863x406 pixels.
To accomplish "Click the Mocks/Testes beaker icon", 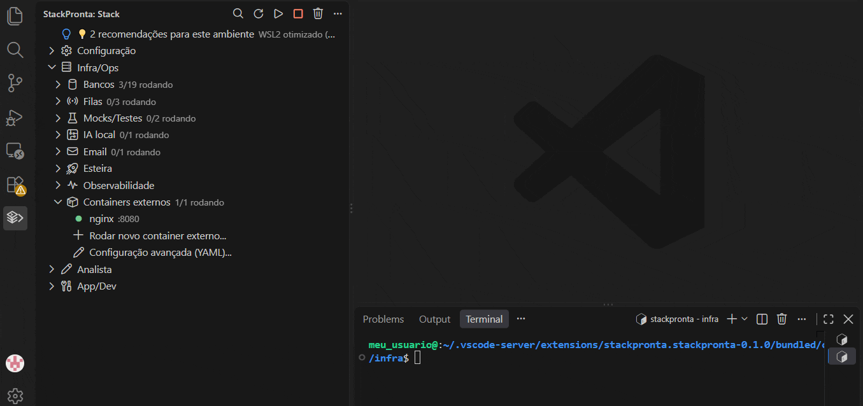I will 72,118.
